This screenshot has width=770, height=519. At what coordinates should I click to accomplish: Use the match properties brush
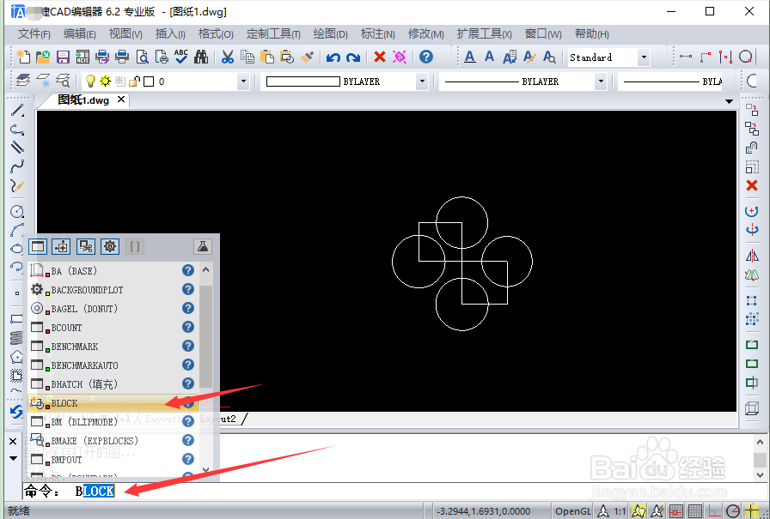pos(307,57)
